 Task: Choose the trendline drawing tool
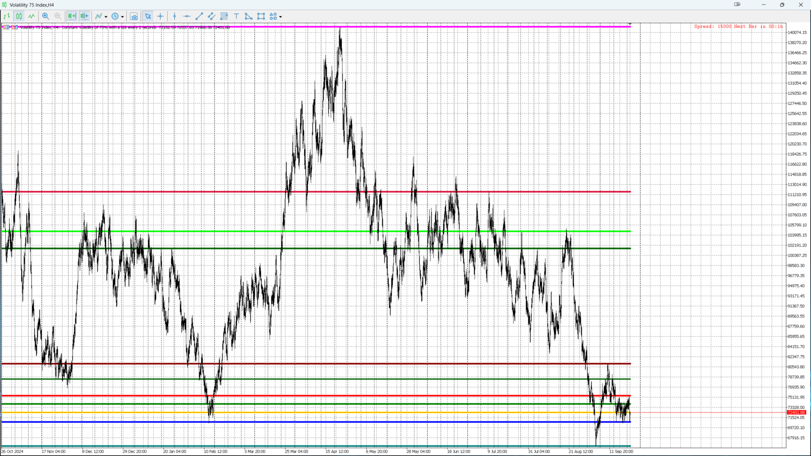199,16
